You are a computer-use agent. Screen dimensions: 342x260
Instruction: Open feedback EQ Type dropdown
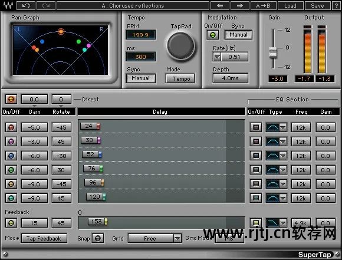[x=282, y=223]
